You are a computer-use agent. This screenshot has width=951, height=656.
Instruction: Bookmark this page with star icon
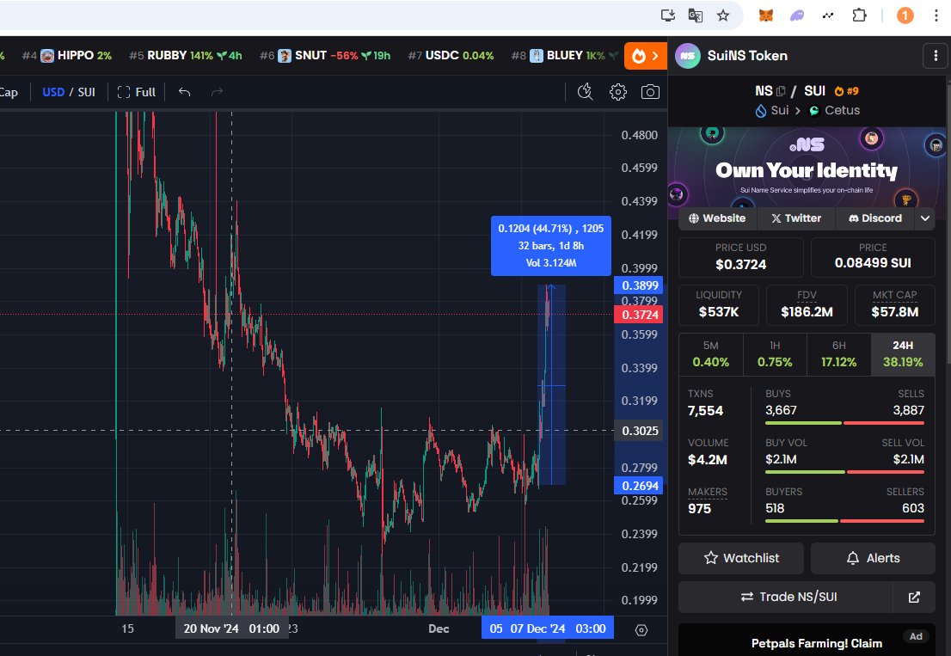pos(723,15)
